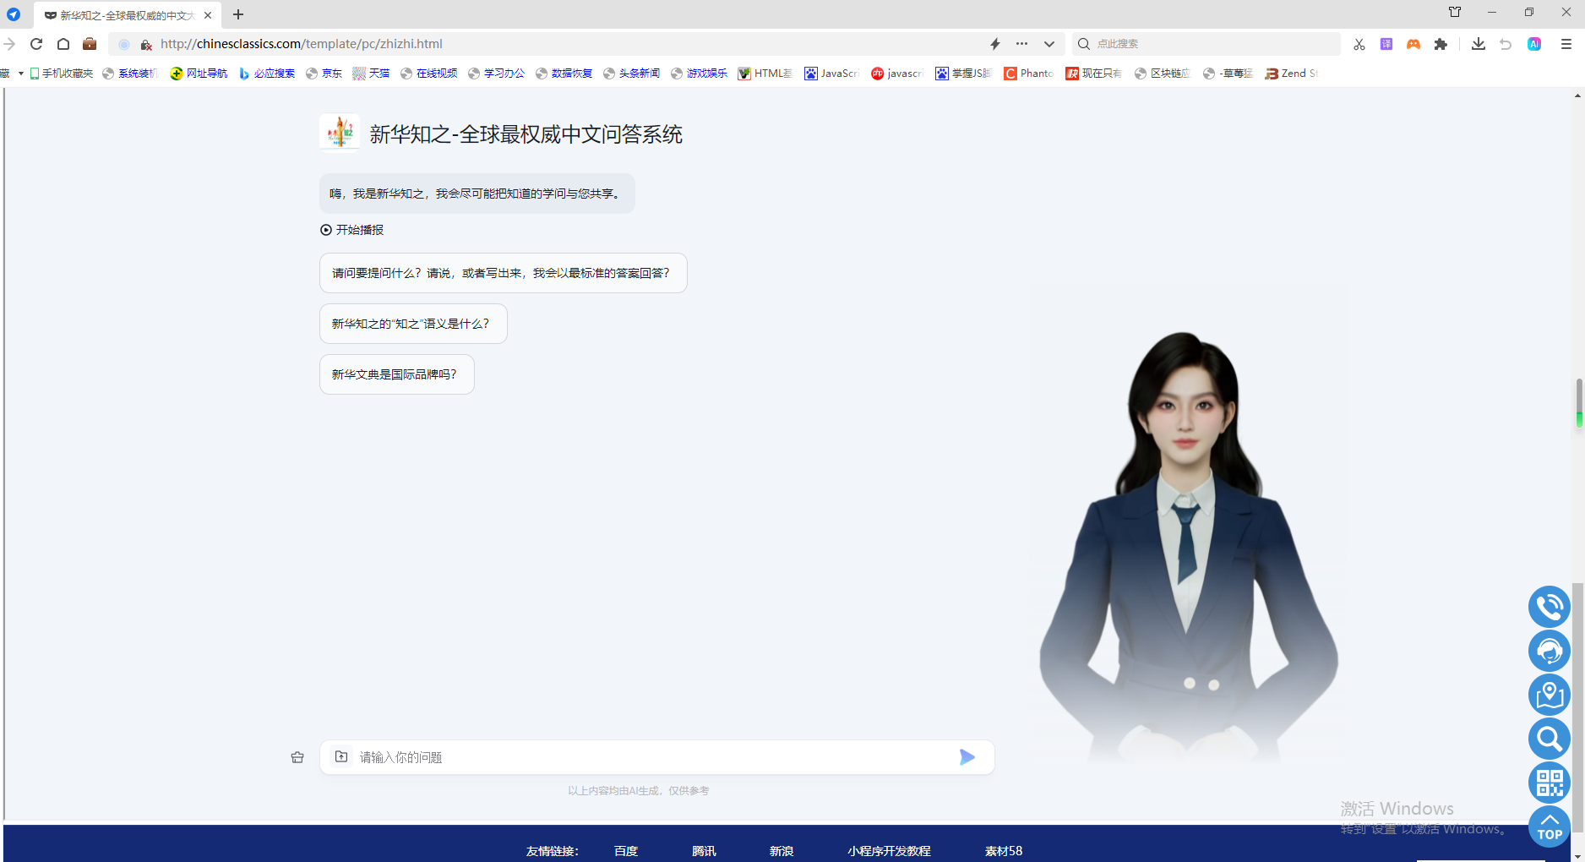Open the orange game controller icon
Image resolution: width=1585 pixels, height=862 pixels.
(1413, 44)
